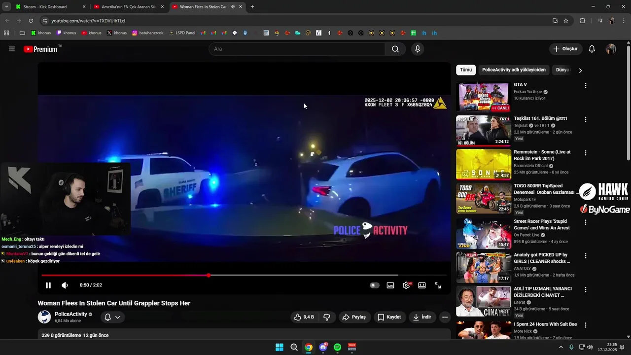
Task: Open the Rammstein Sonne thumbnail
Action: (x=484, y=164)
